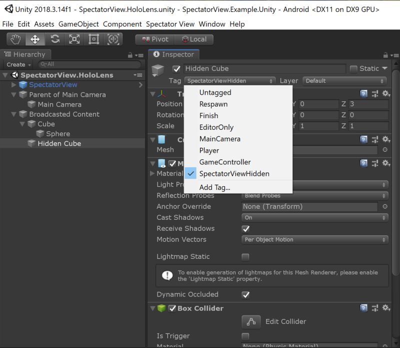The height and width of the screenshot is (348, 400).
Task: Toggle the Pivot handle position button
Action: tap(155, 40)
